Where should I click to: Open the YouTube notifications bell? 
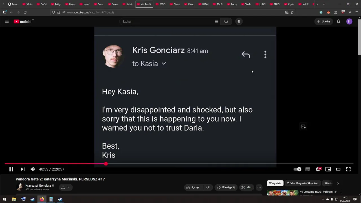[x=338, y=21]
